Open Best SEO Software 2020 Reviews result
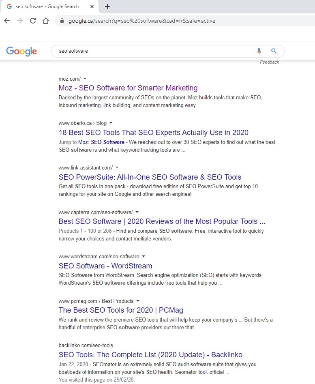The image size is (315, 384). (x=162, y=221)
